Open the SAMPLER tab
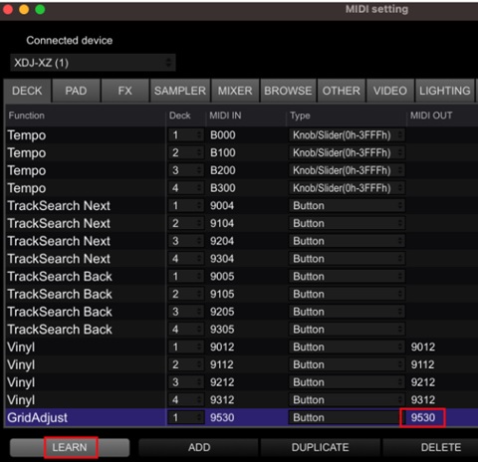Screen dimensions: 478x462 coord(180,91)
